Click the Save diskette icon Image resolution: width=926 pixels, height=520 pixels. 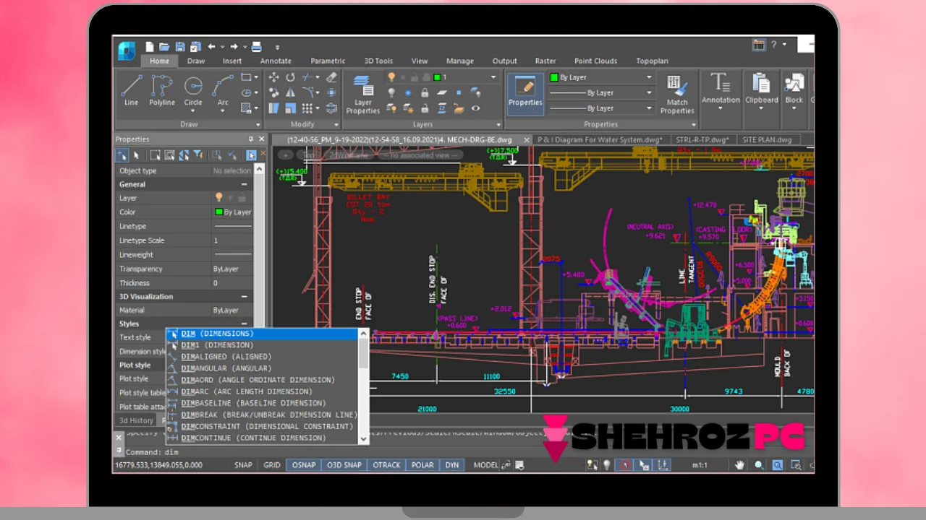point(179,46)
